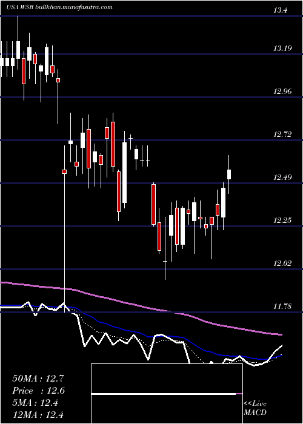Screen dimensions: 303x424
Task: Click the 12.25 price level label
Action: click(x=282, y=220)
